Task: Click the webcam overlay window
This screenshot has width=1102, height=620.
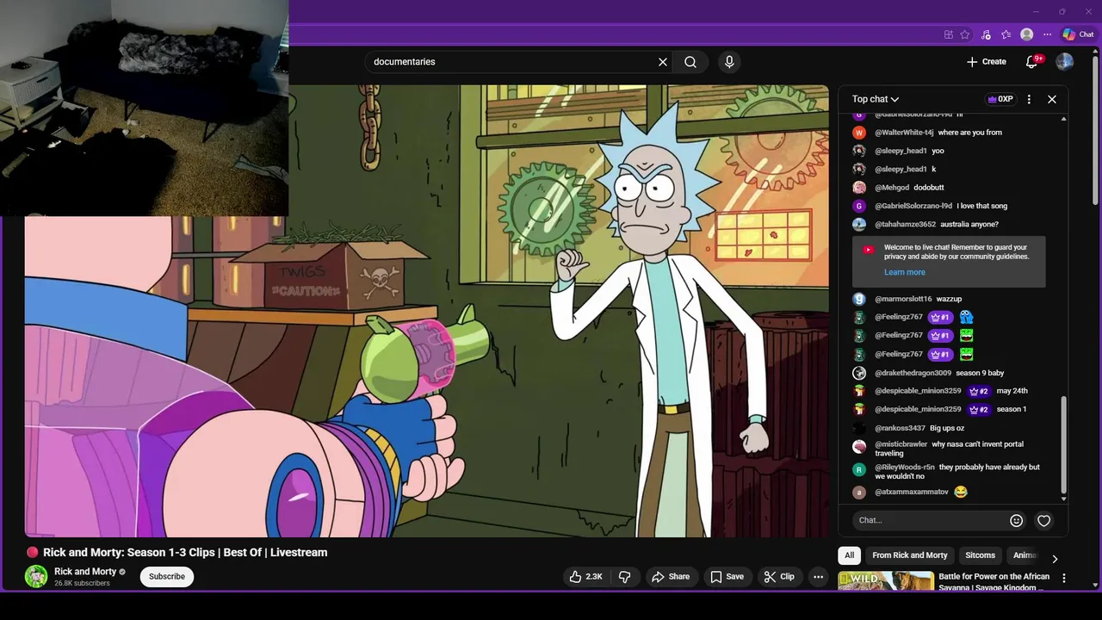Action: coord(144,108)
